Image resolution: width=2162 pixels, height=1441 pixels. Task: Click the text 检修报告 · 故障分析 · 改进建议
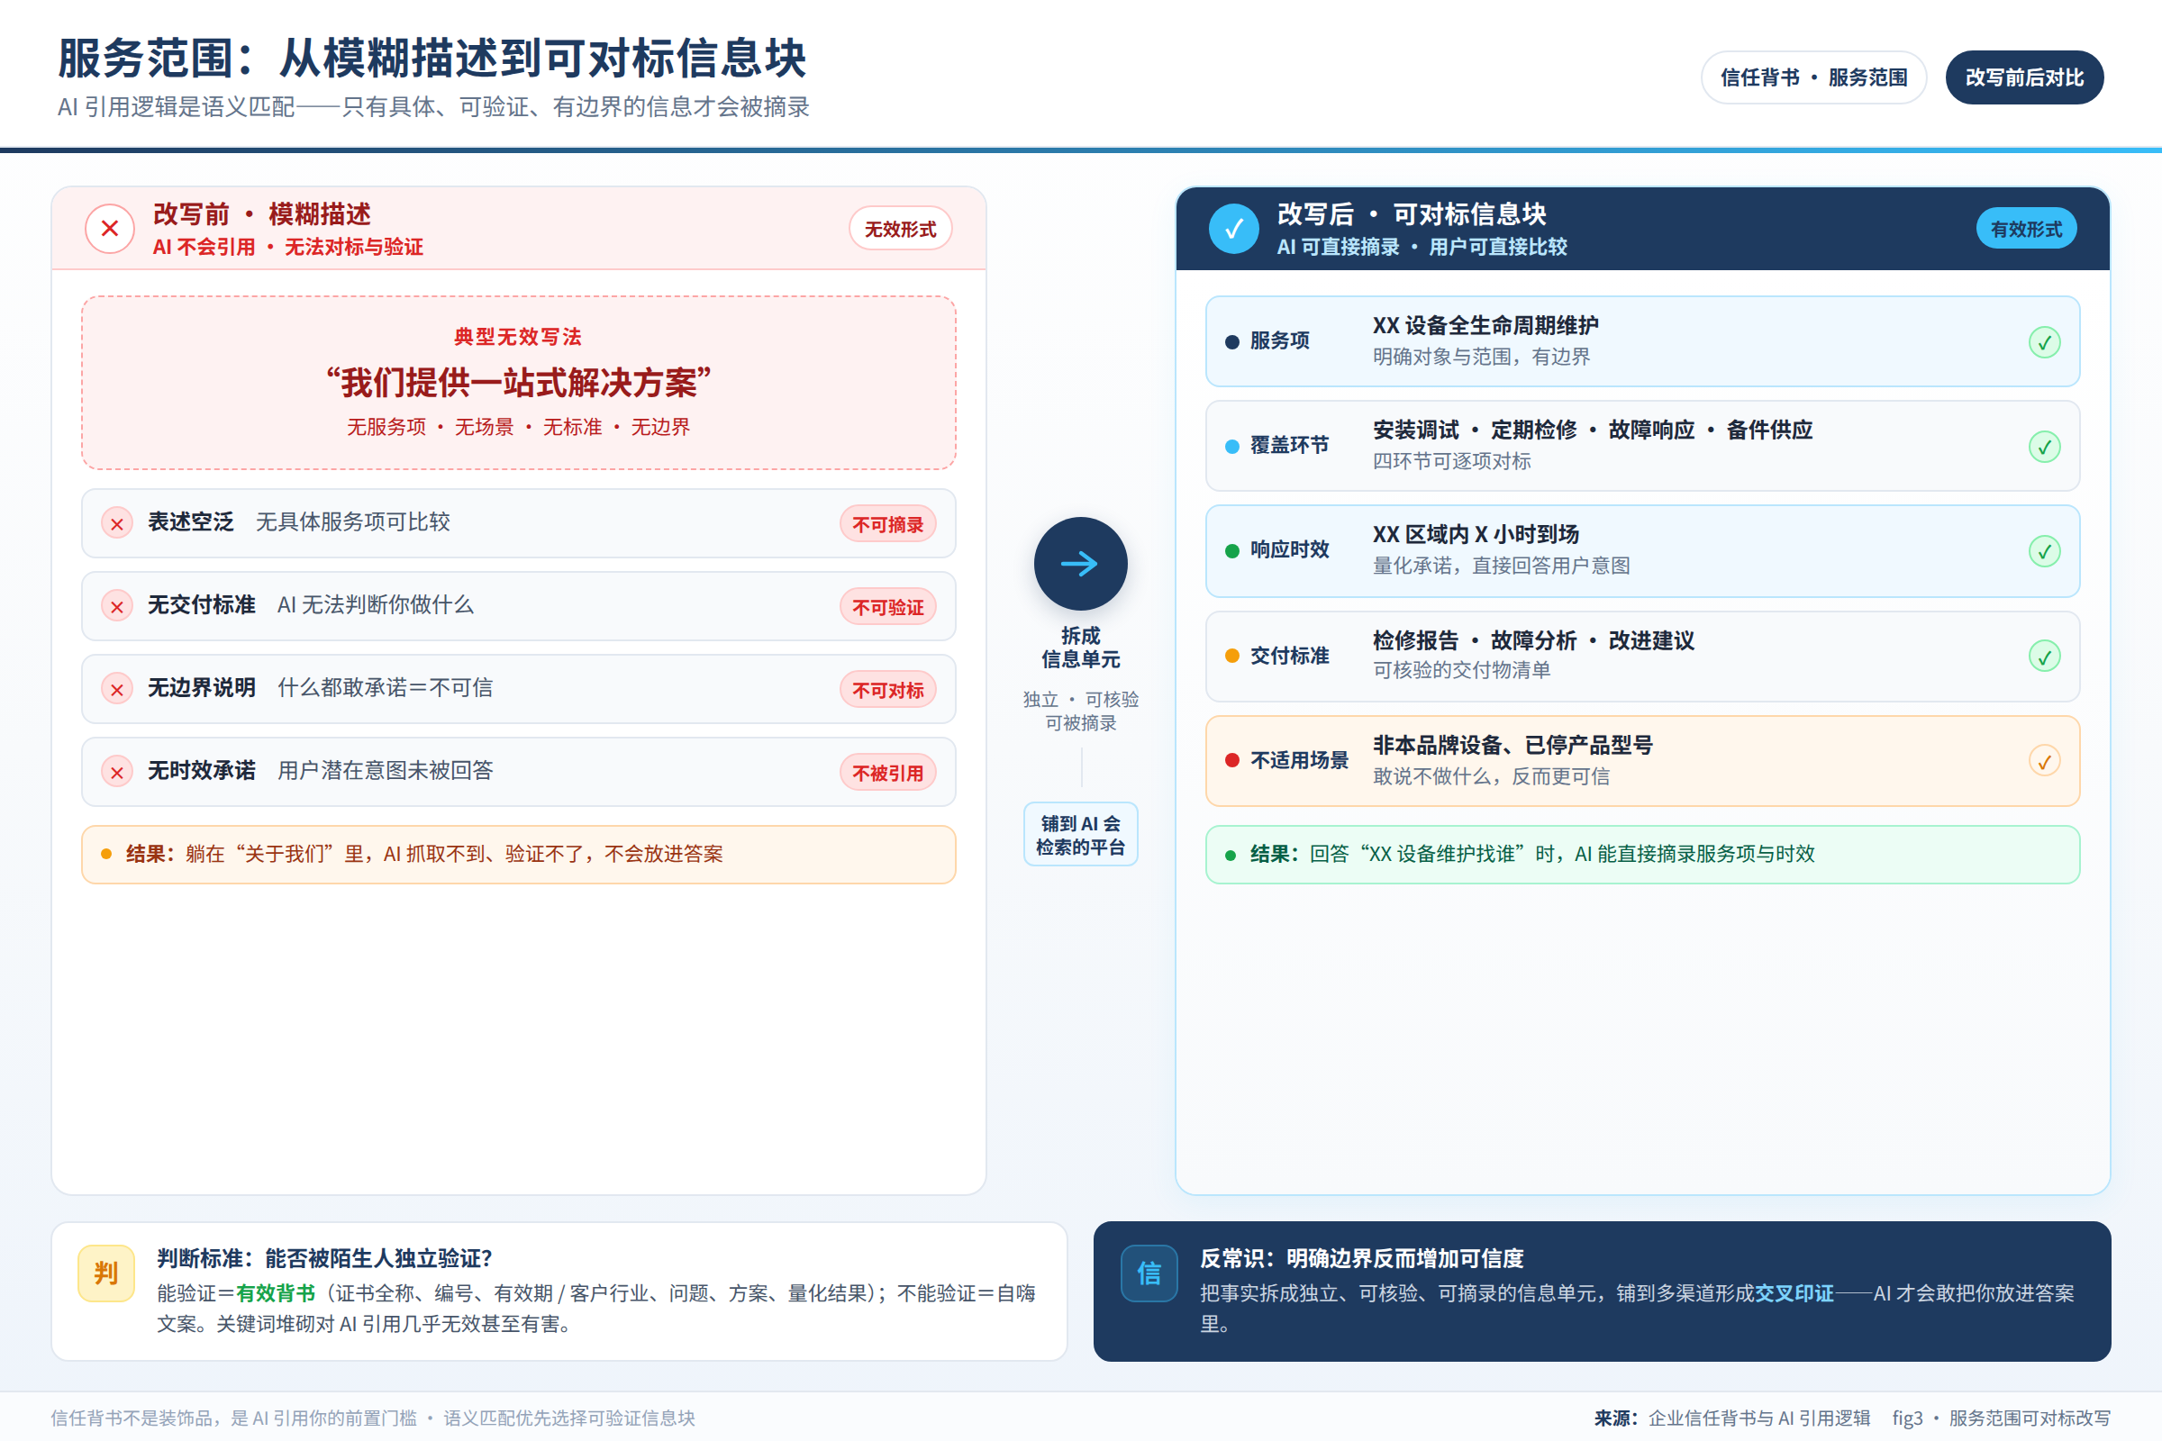pos(1533,640)
